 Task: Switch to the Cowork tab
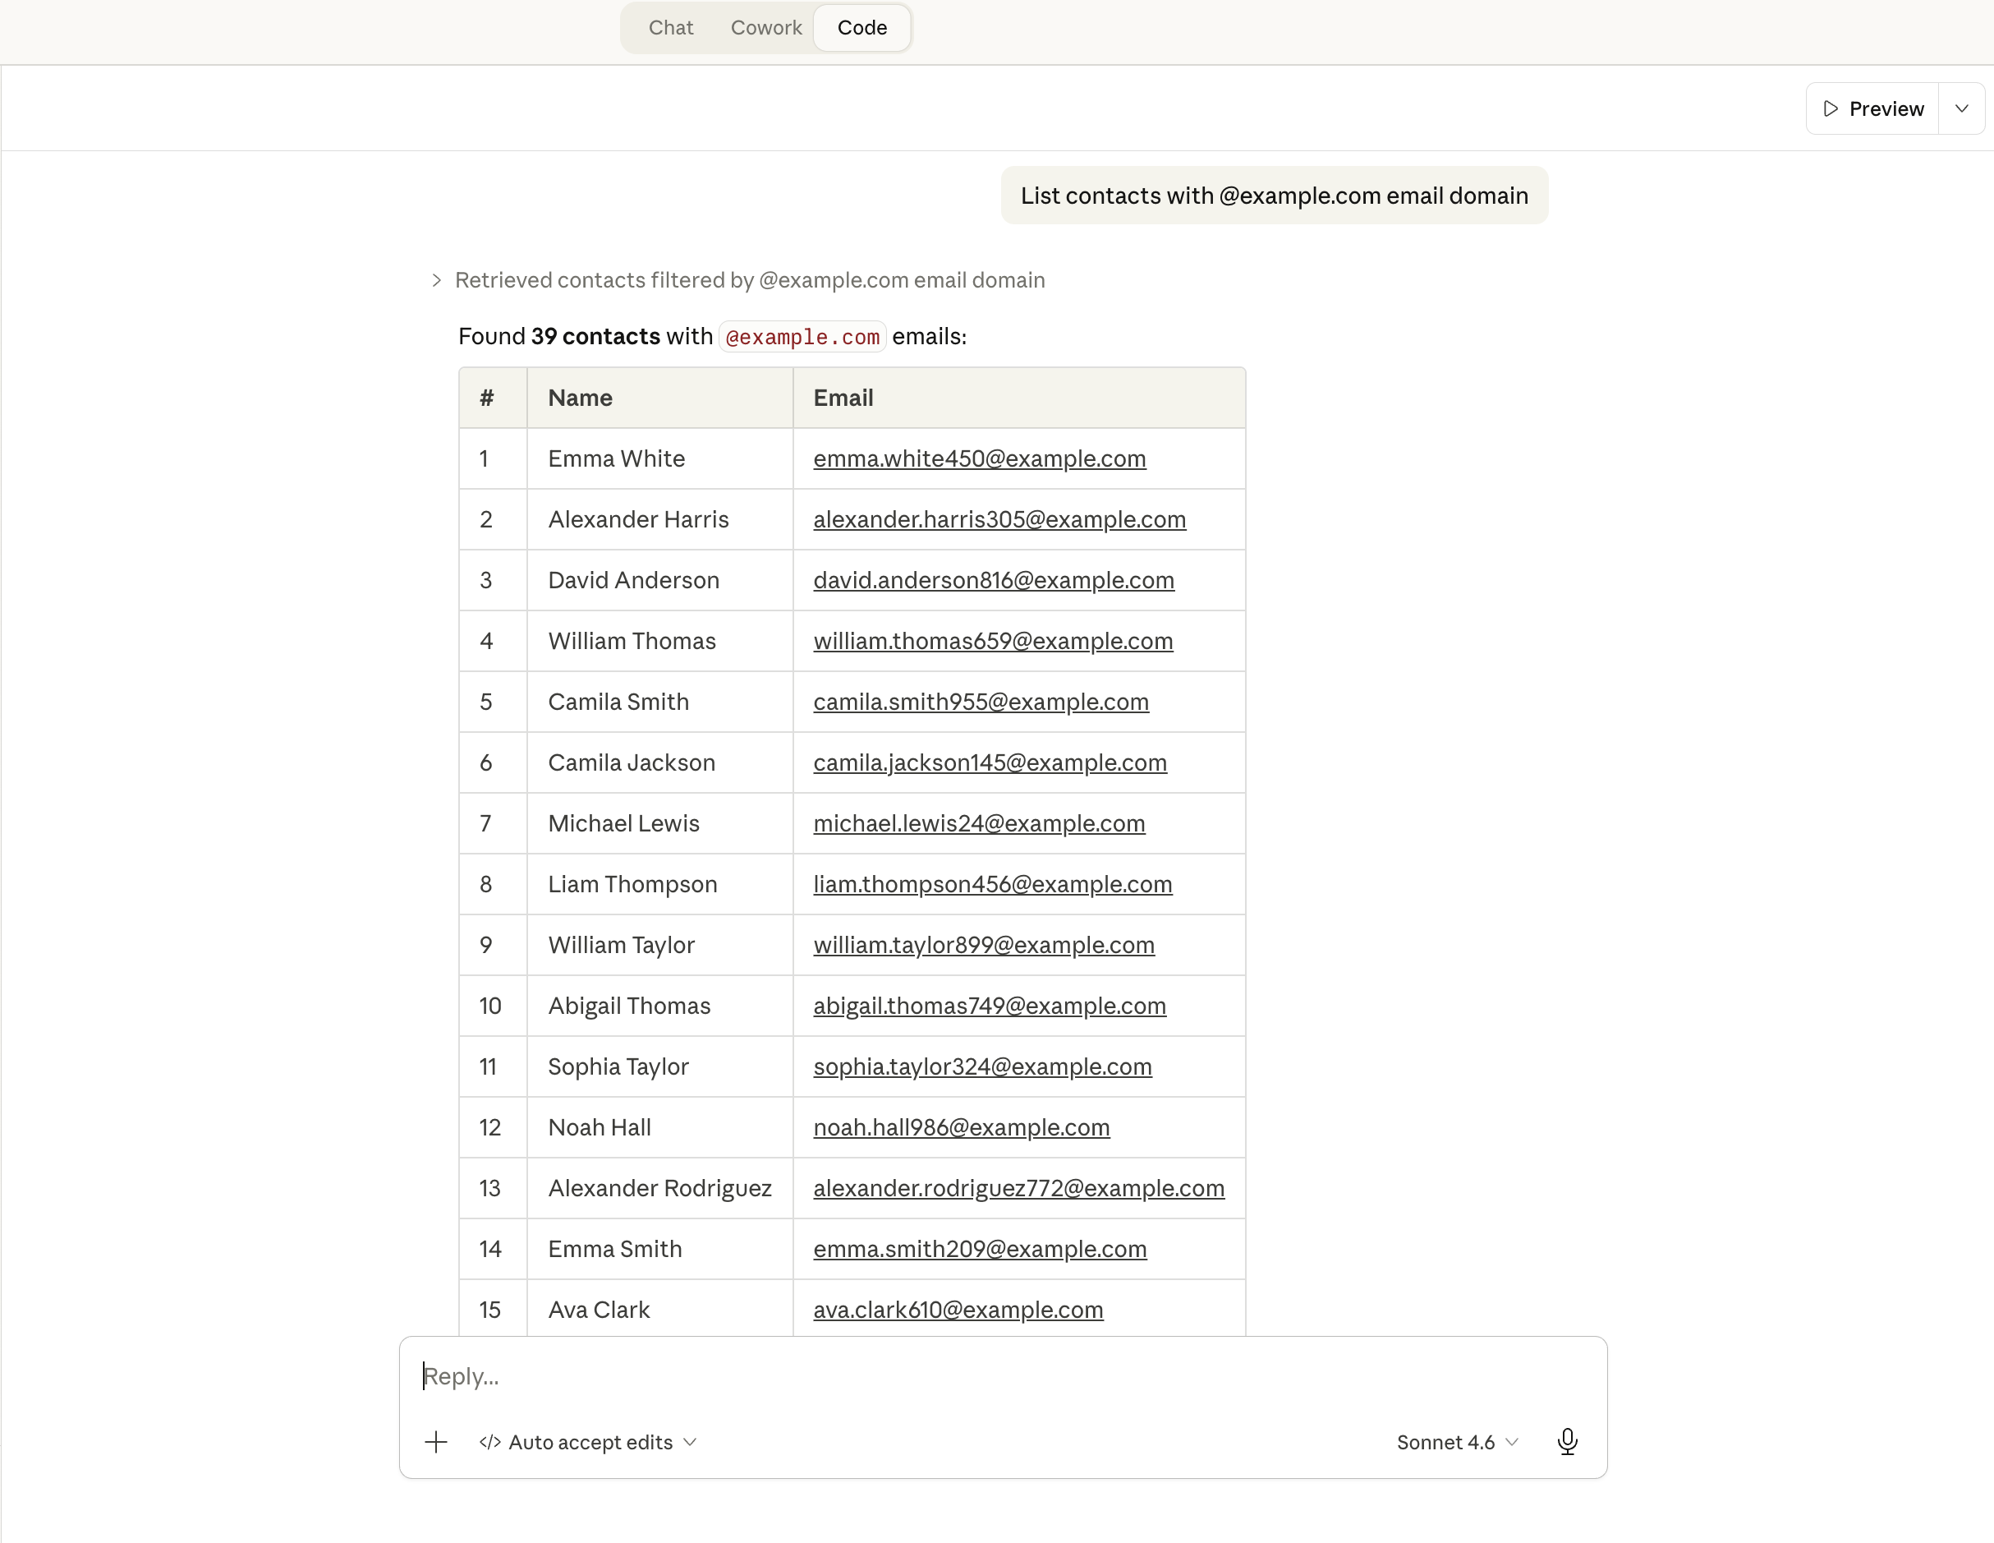(766, 27)
